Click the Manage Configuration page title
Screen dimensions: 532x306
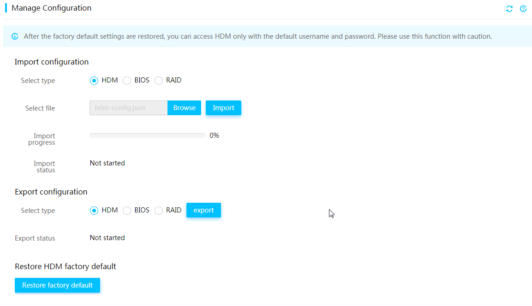[x=52, y=8]
